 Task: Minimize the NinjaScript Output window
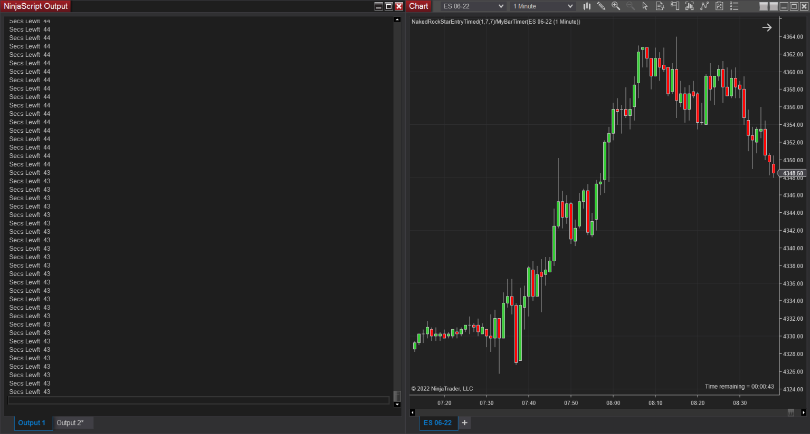point(378,6)
